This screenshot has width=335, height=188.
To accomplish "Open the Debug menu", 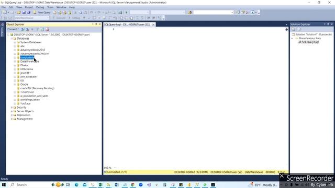I will click(40, 7).
